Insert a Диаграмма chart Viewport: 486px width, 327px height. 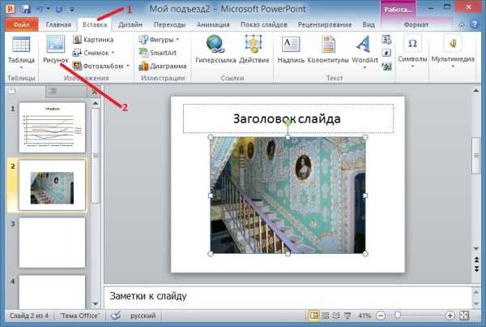pos(164,66)
